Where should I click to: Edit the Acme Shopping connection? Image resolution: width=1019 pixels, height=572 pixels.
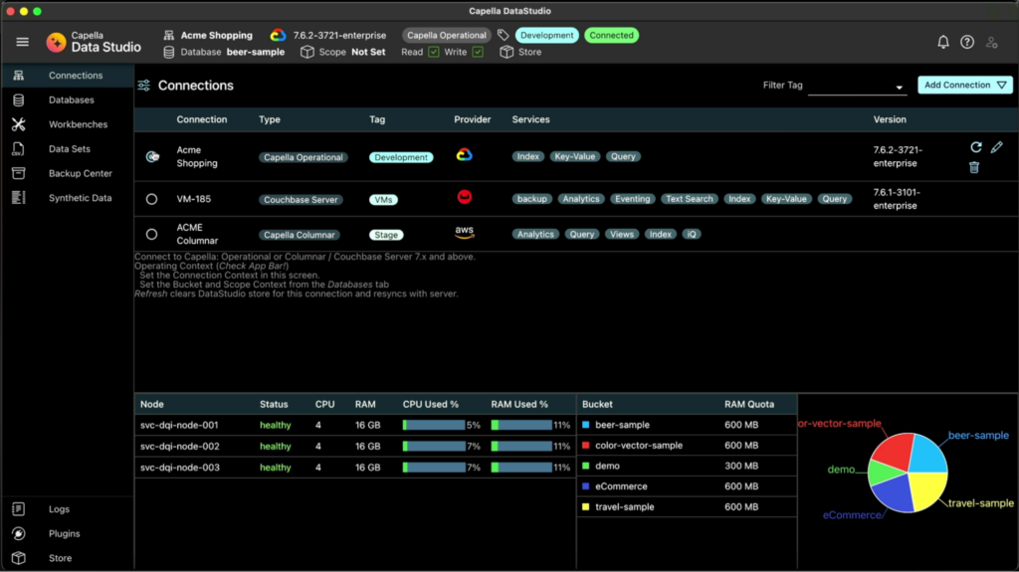pos(997,147)
